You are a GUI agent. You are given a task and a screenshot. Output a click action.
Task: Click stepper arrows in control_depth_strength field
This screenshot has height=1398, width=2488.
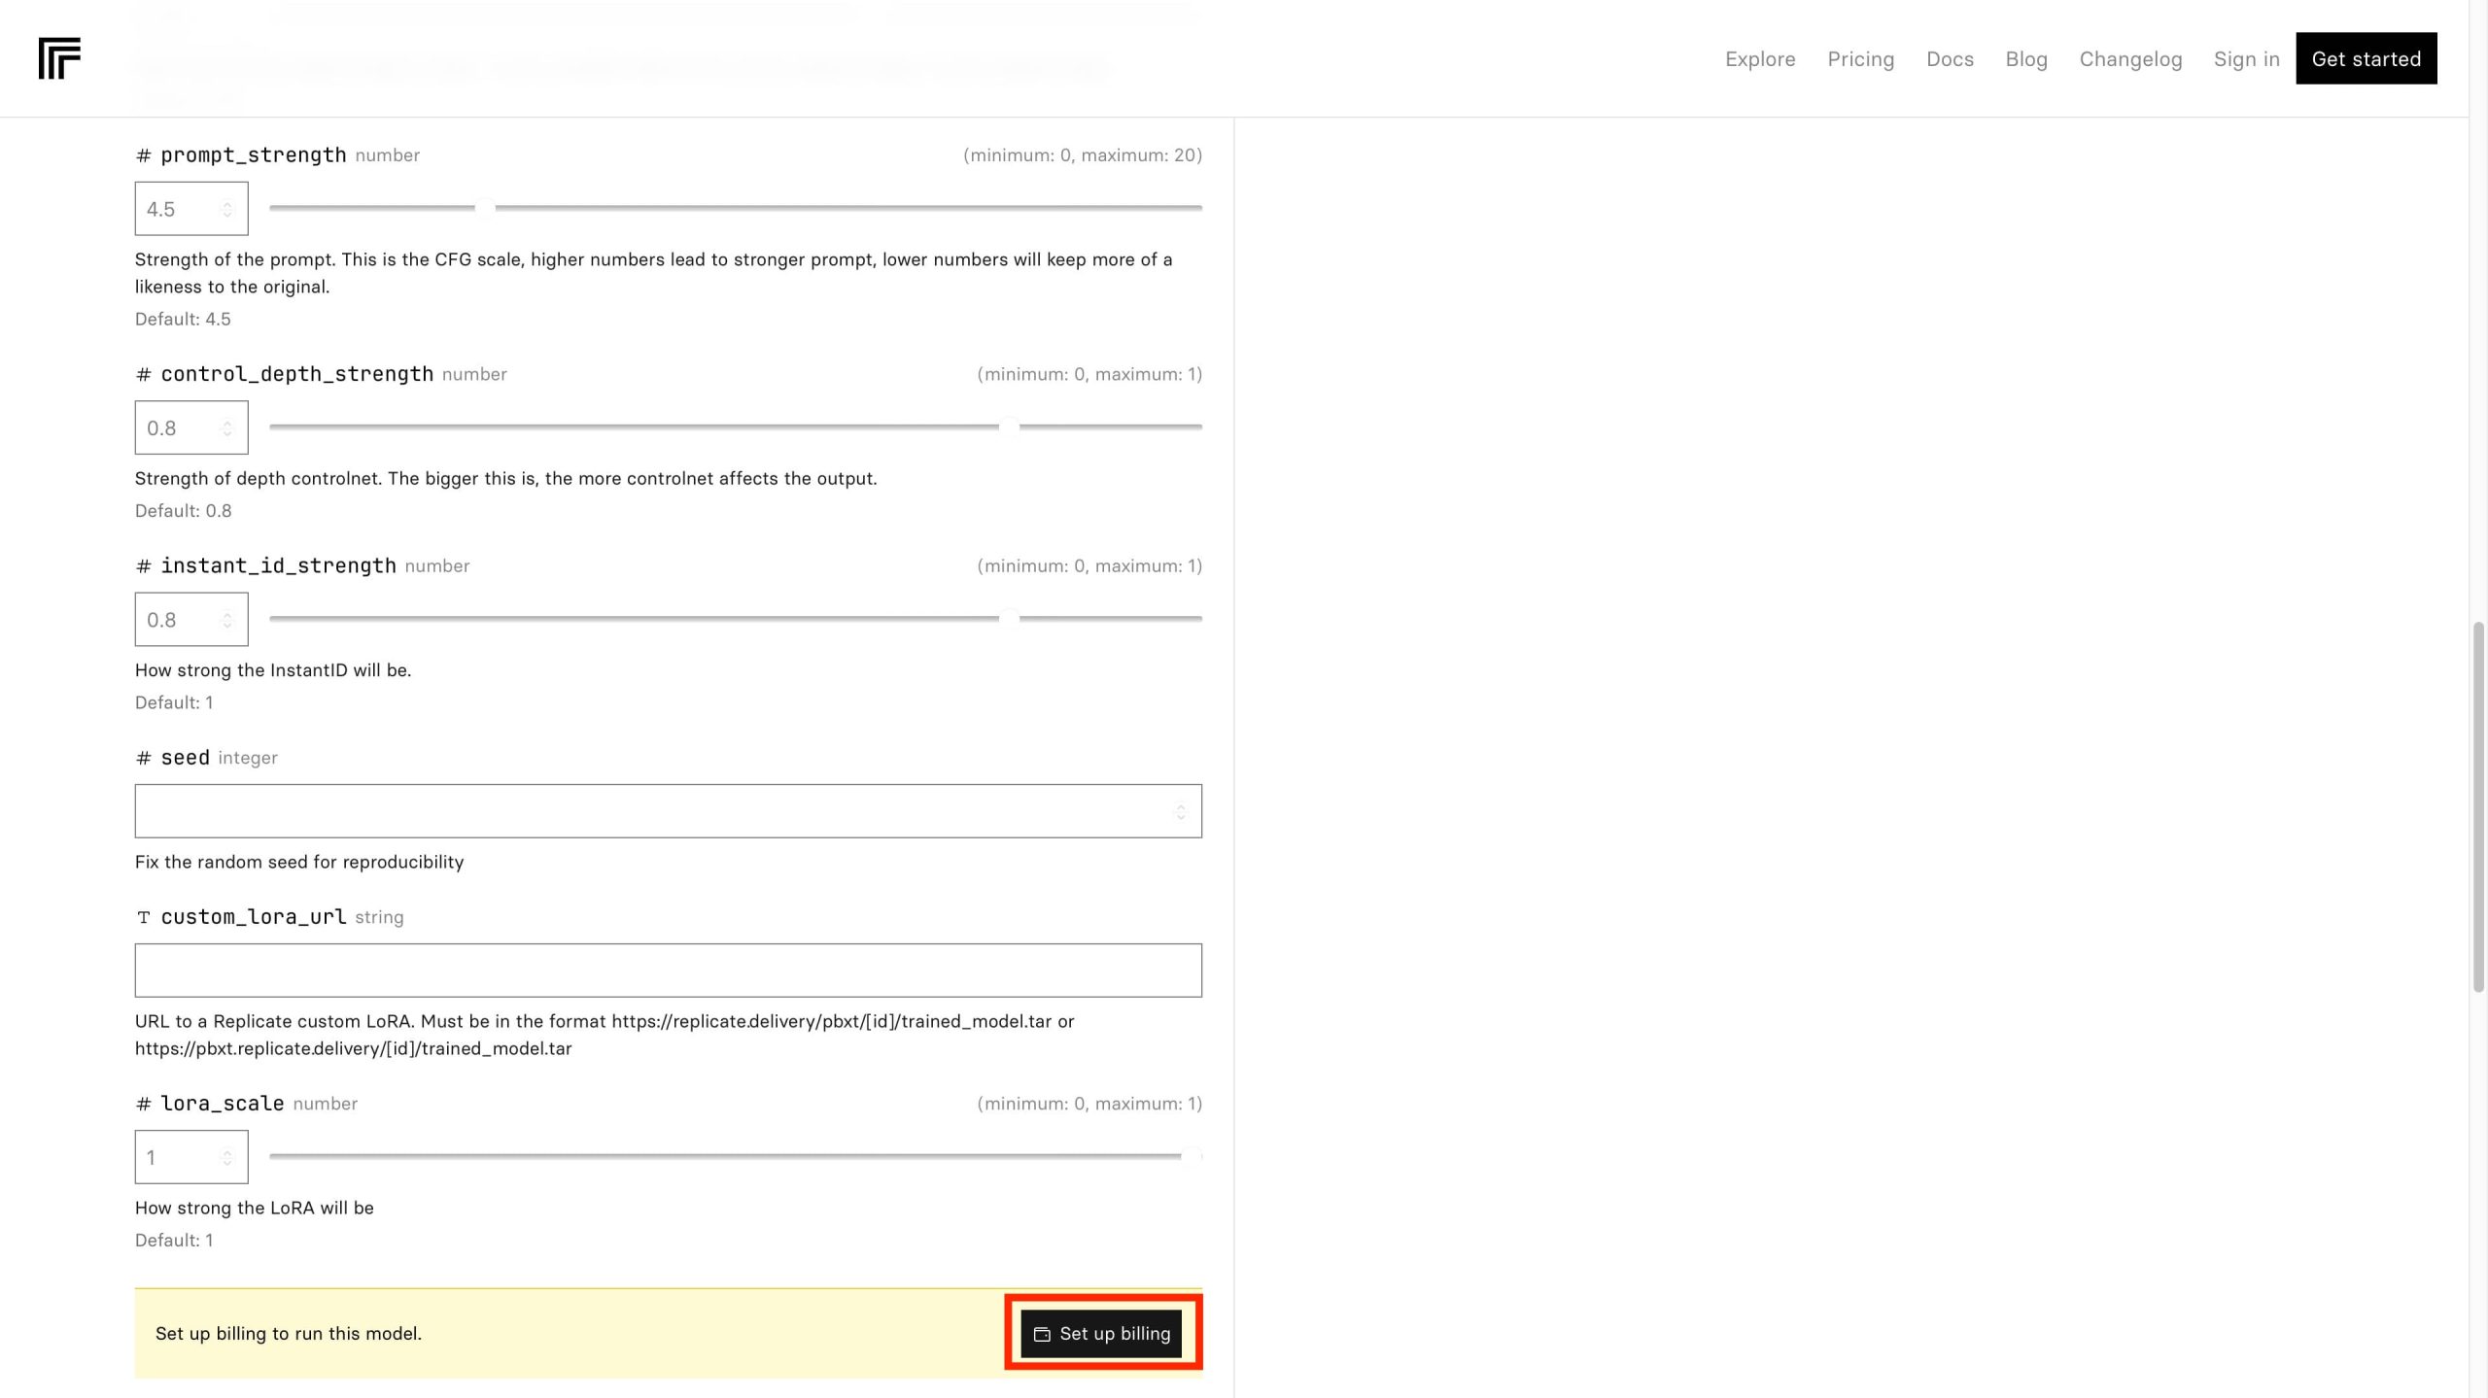pyautogui.click(x=227, y=427)
